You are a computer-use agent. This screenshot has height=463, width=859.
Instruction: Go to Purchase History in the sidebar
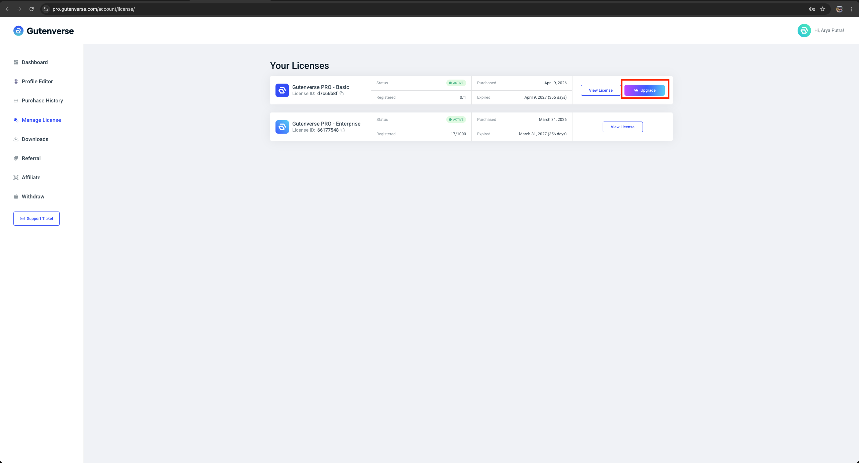pos(42,101)
